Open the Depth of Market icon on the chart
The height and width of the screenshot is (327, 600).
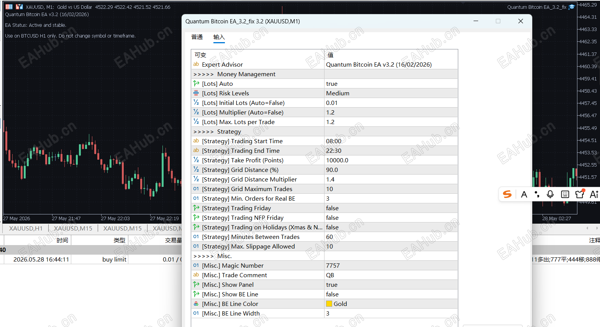19,7
